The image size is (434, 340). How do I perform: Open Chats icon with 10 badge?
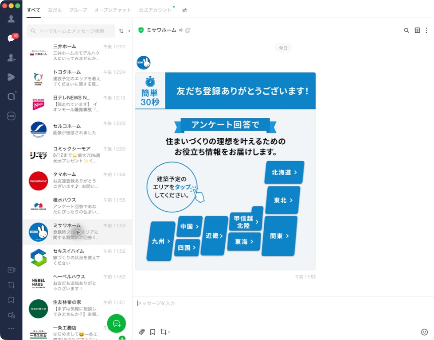pyautogui.click(x=12, y=38)
